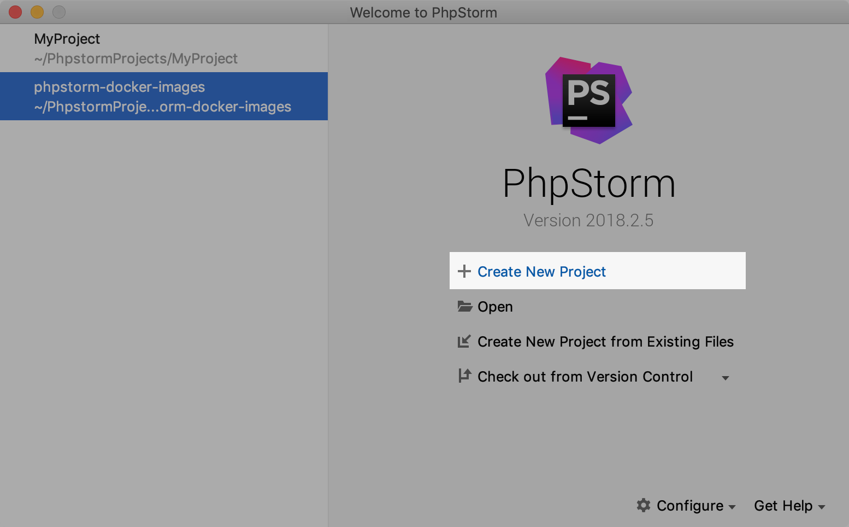849x527 pixels.
Task: Click the small arrow after Configure
Action: tap(732, 507)
